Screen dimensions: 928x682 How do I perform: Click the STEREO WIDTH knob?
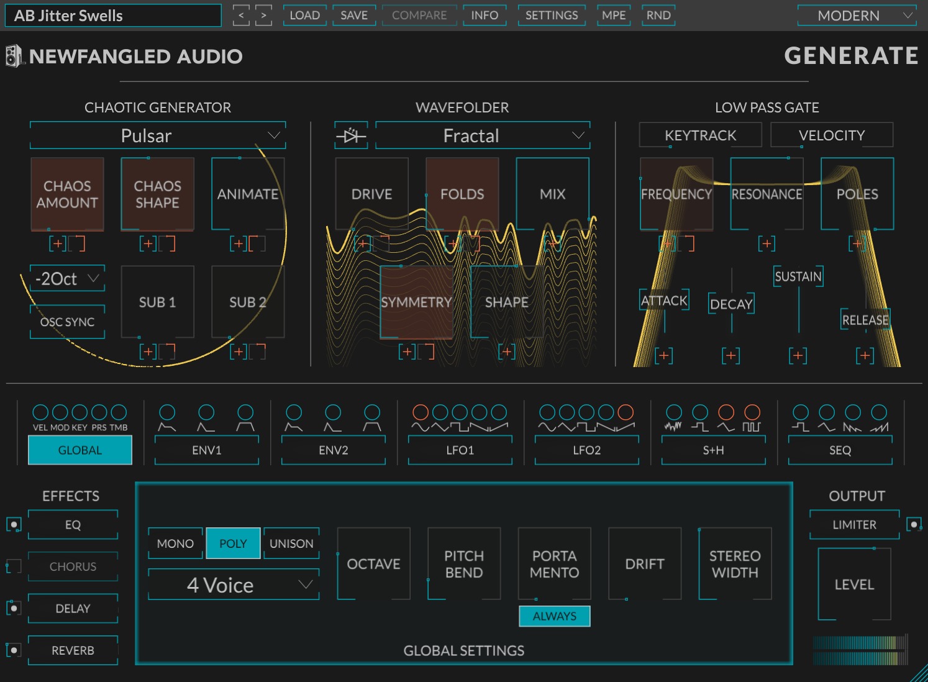[735, 564]
